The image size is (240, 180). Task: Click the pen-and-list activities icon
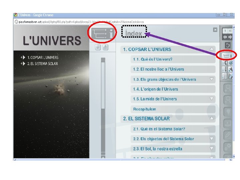[x=225, y=69]
